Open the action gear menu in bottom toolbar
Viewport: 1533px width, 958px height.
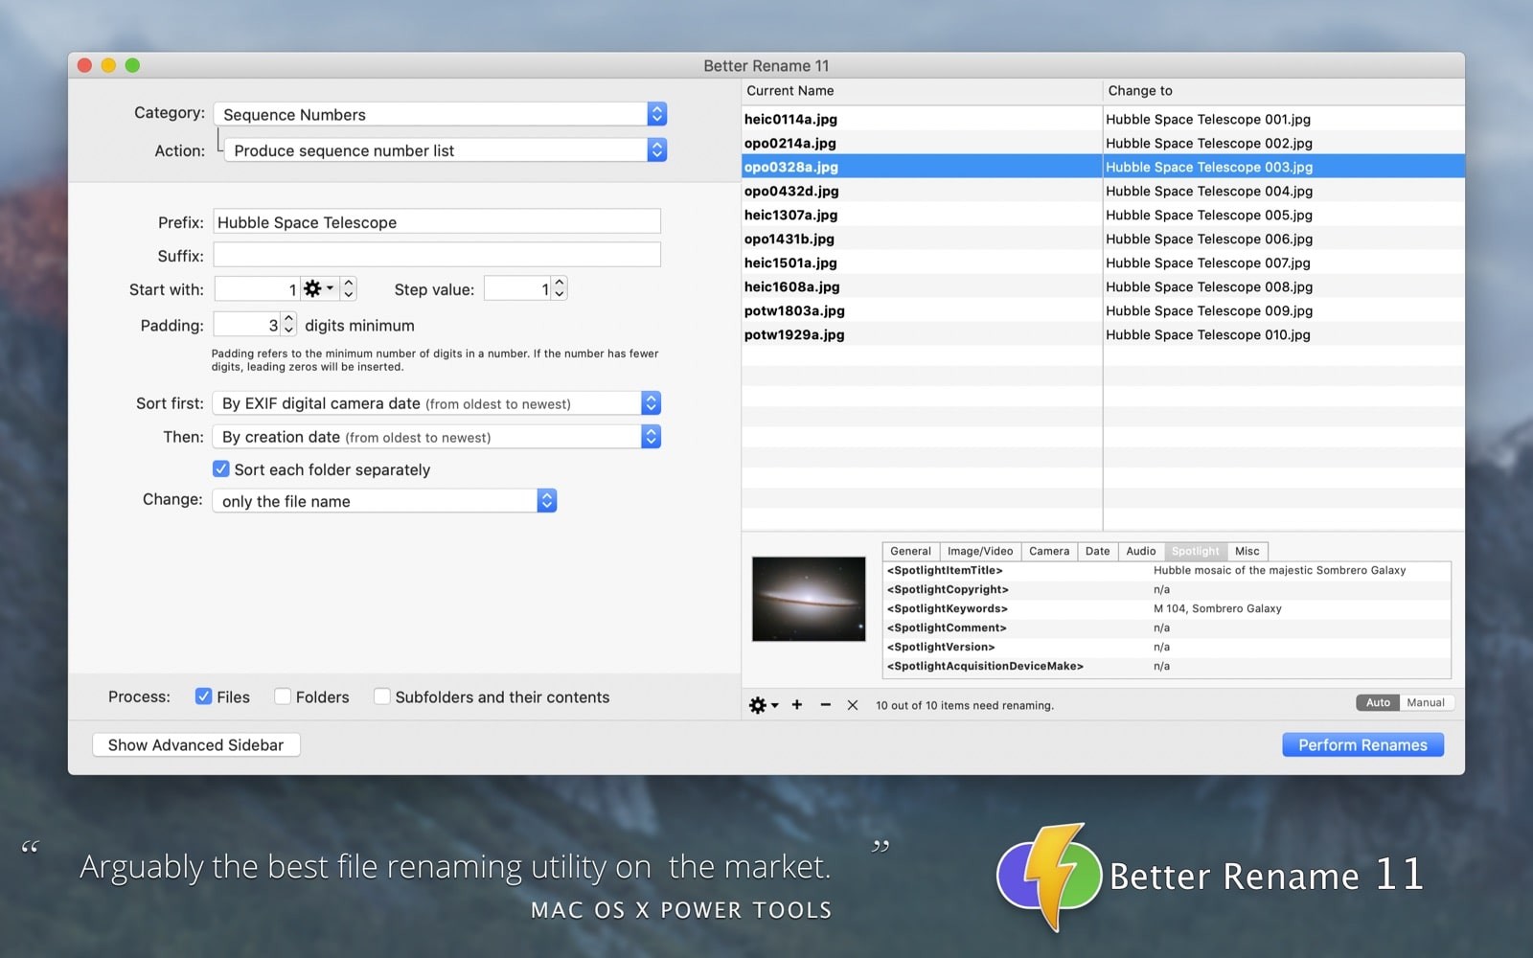[x=760, y=704]
